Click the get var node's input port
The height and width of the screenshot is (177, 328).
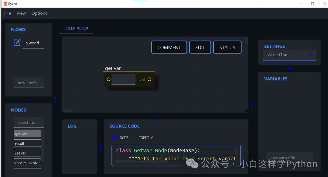point(108,79)
